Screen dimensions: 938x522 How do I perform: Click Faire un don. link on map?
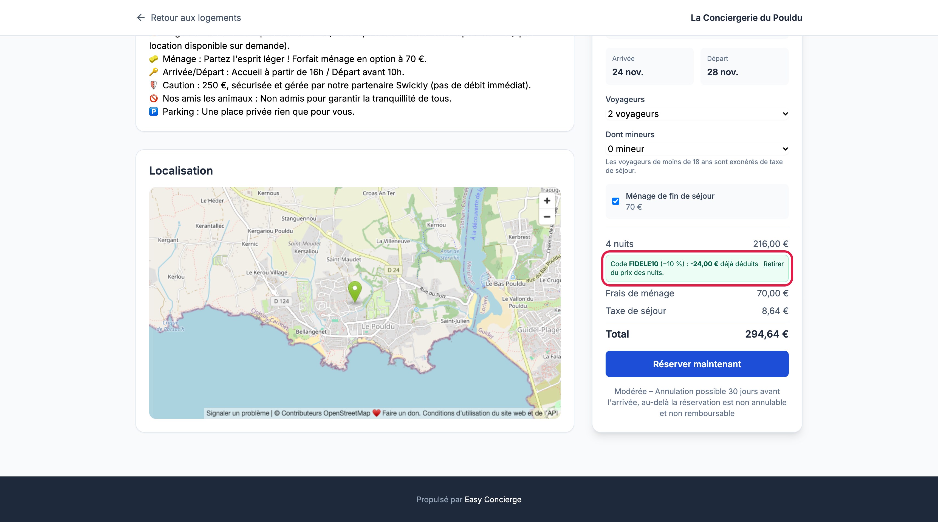point(401,413)
